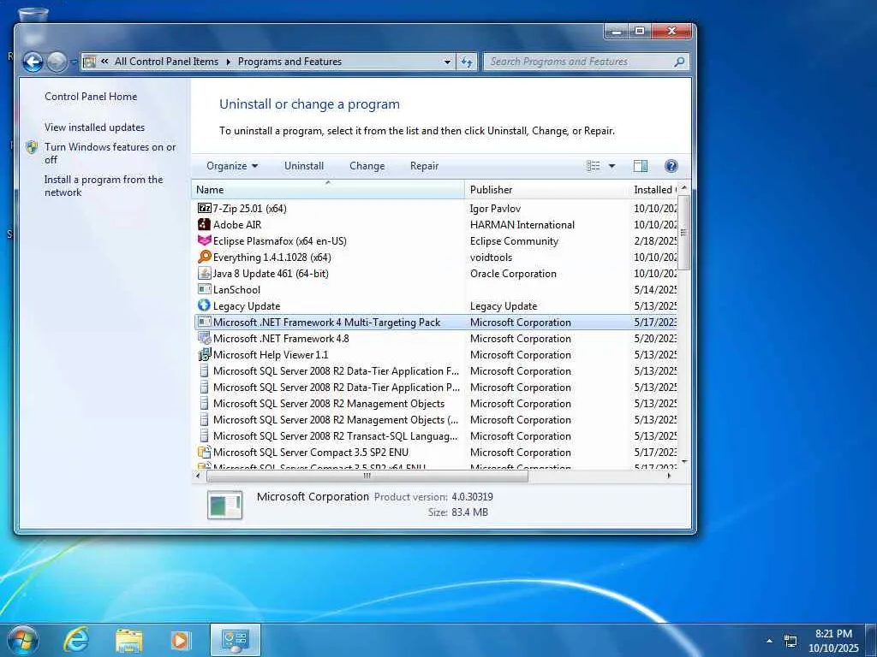Select the first SQL Server Data-Tier Application F... row
877x657 pixels.
point(434,371)
